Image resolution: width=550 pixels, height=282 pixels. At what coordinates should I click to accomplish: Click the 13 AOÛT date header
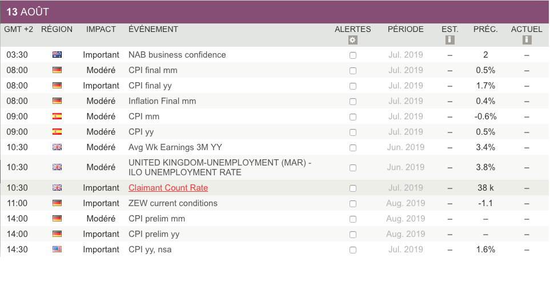coord(28,11)
